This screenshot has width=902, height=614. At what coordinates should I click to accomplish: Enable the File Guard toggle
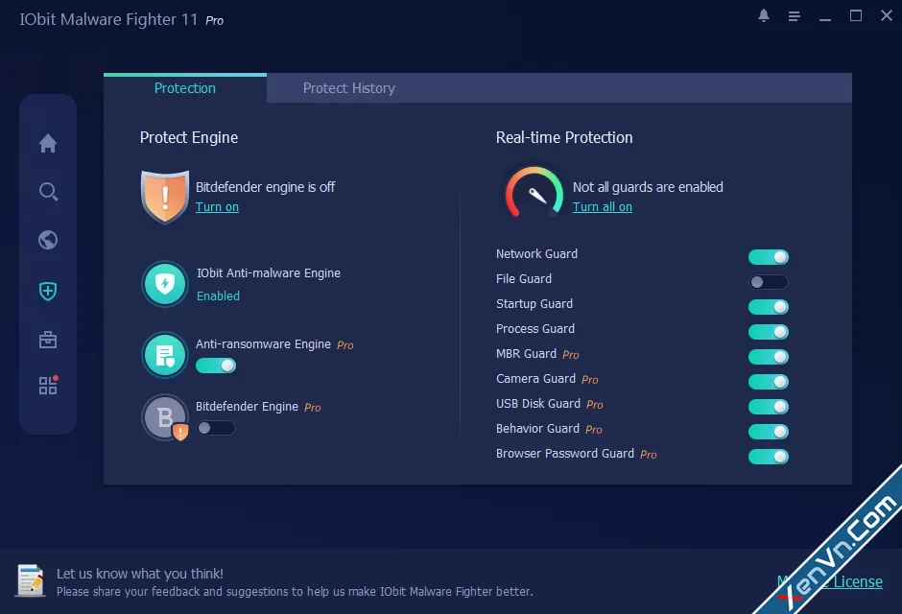768,282
